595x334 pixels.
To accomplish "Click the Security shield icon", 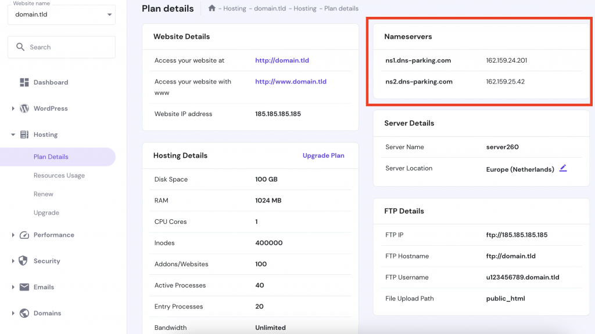I will click(x=24, y=261).
